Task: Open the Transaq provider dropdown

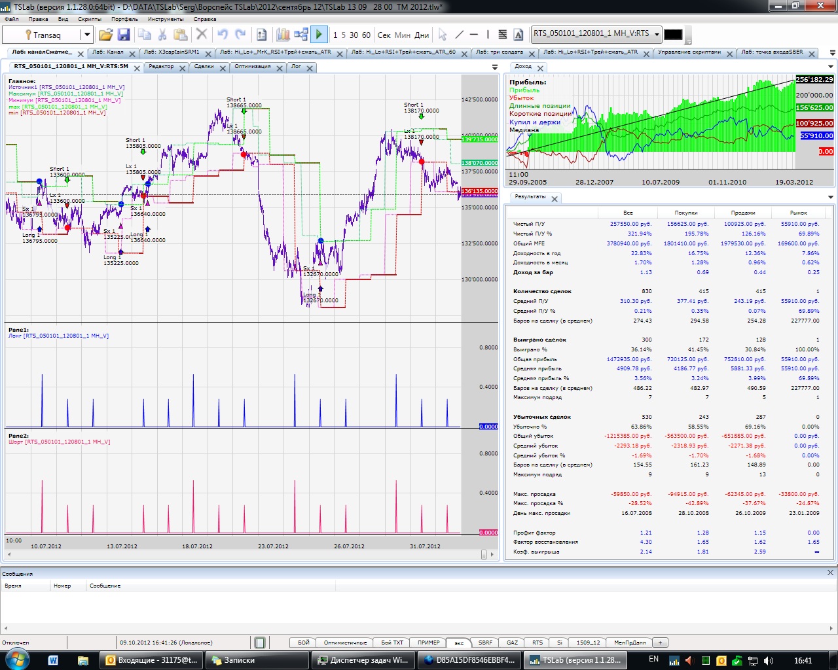Action: tap(86, 35)
